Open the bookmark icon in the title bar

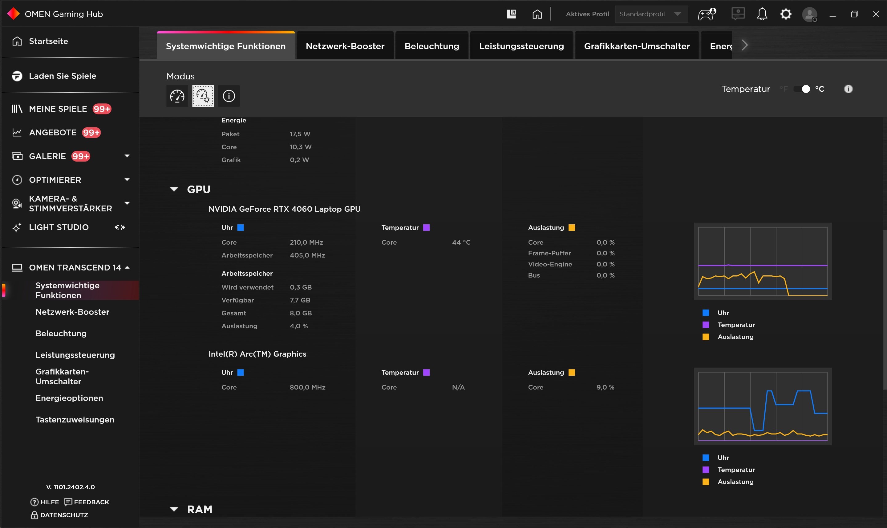point(511,14)
